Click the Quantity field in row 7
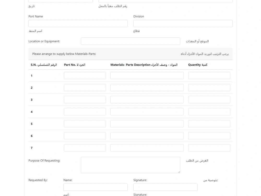The width and height of the screenshot is (261, 196). point(209,148)
